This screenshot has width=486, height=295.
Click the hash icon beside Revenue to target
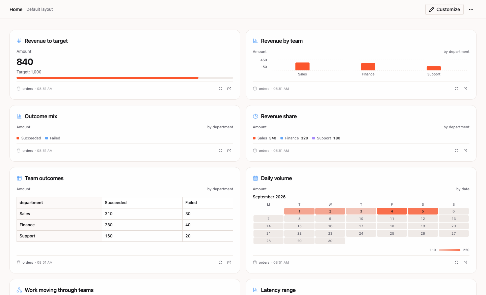pos(19,41)
